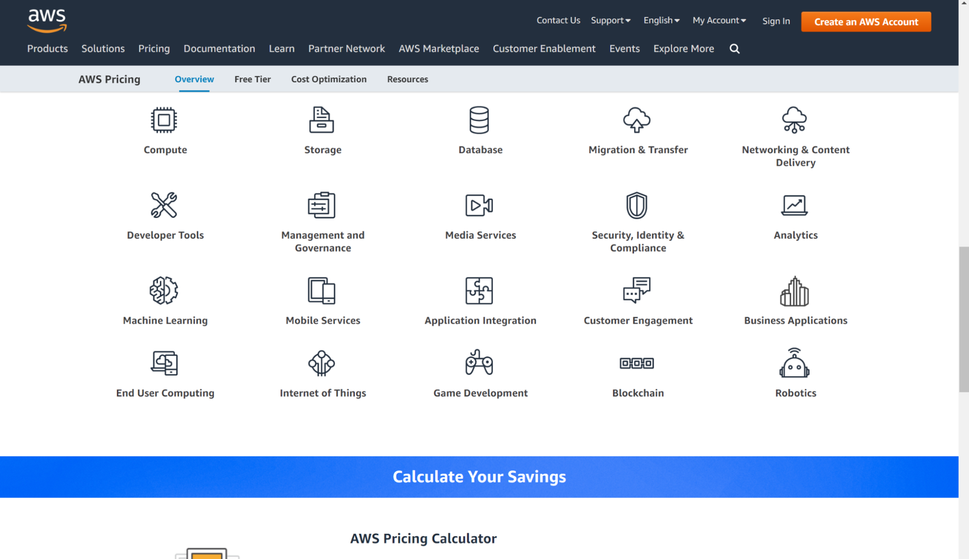The height and width of the screenshot is (559, 969).
Task: Open the search magnifier icon
Action: coord(735,48)
